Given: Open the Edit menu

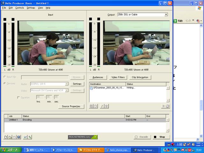Looking at the screenshot, I should tap(11, 8).
